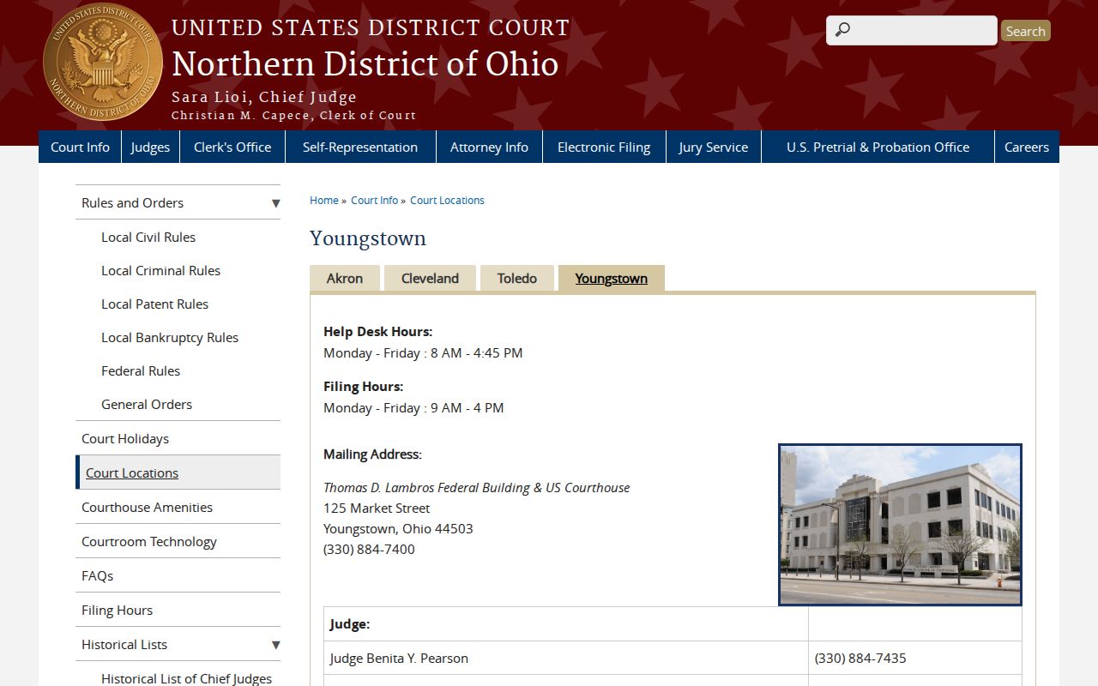Image resolution: width=1098 pixels, height=686 pixels.
Task: Click the Northern District of Ohio court seal
Action: [103, 61]
